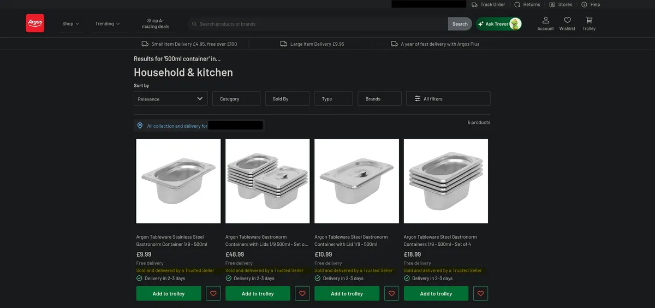
Task: Expand the Category filter
Action: tap(236, 99)
